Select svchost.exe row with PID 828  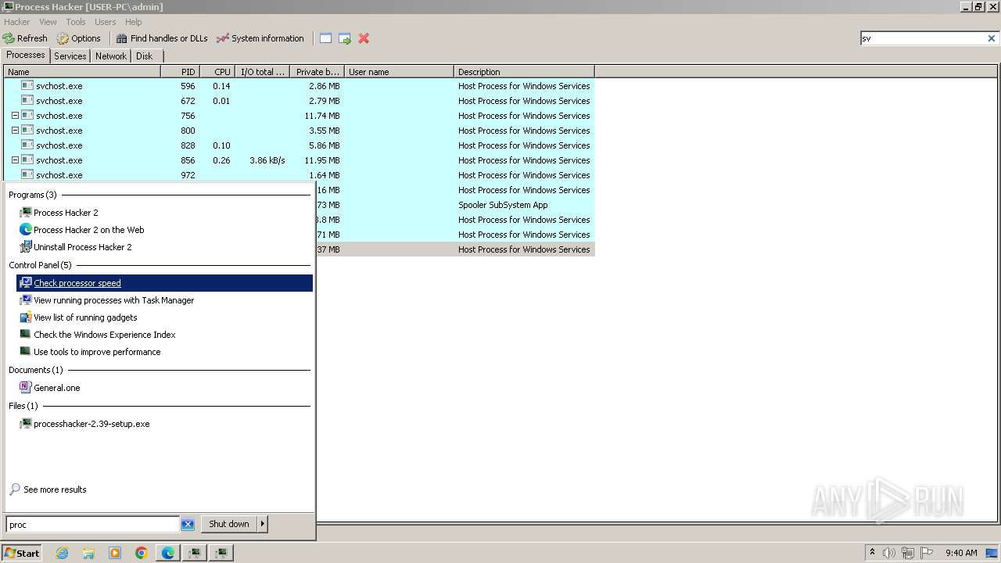coord(300,145)
